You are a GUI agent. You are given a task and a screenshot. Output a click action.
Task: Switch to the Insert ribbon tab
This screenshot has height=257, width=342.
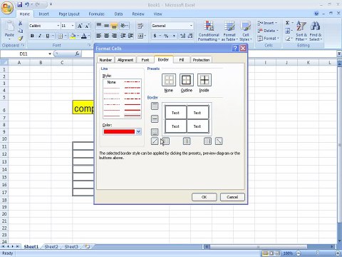pyautogui.click(x=43, y=14)
